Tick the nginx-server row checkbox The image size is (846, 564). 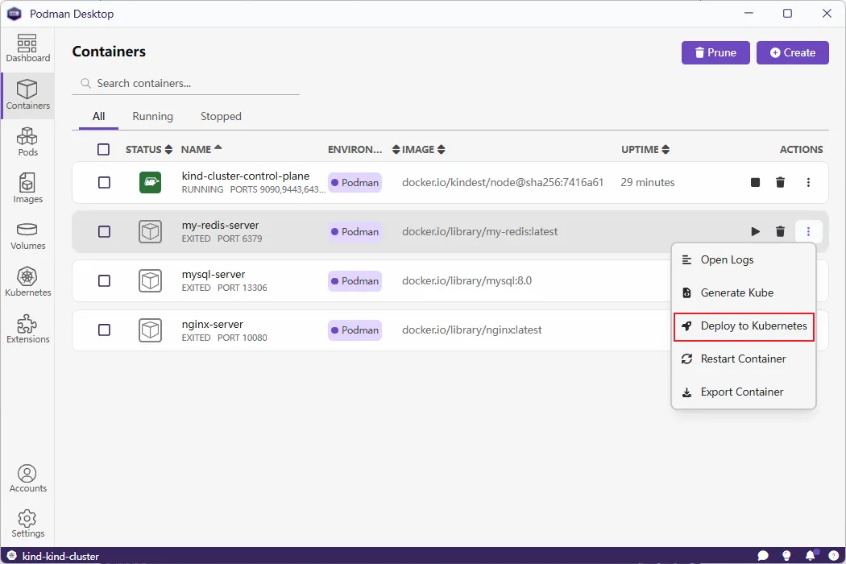(103, 330)
